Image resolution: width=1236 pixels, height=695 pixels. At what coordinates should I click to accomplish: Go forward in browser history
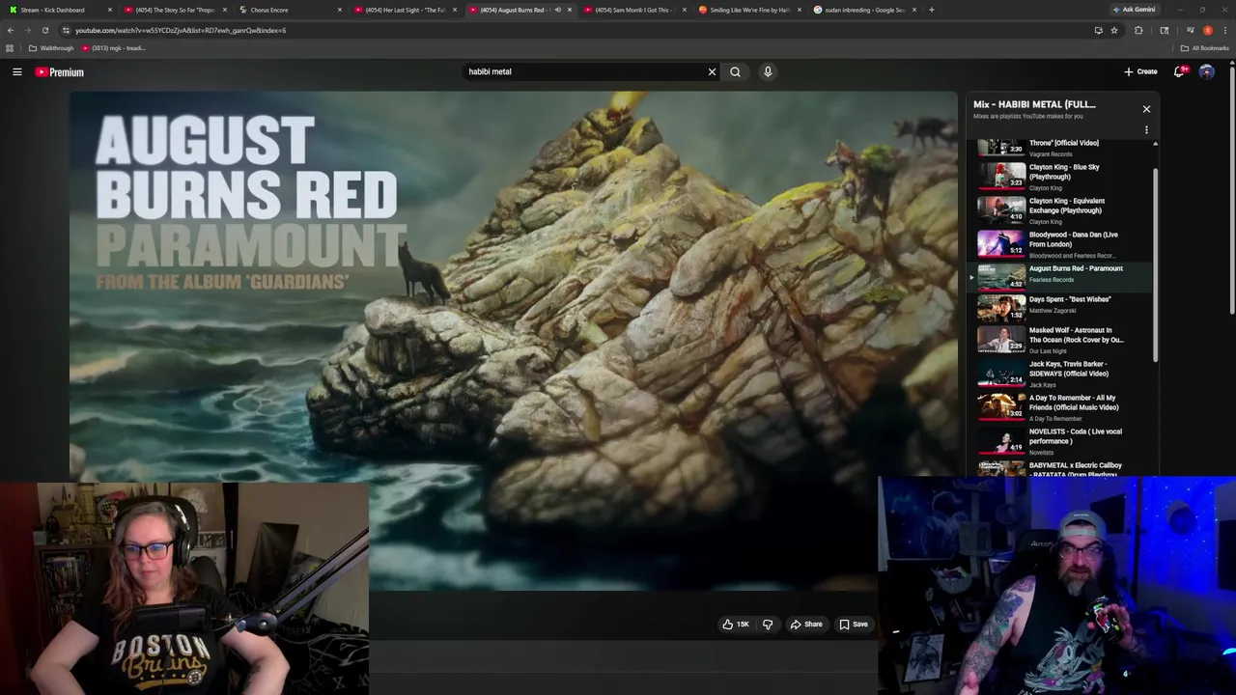[x=27, y=30]
